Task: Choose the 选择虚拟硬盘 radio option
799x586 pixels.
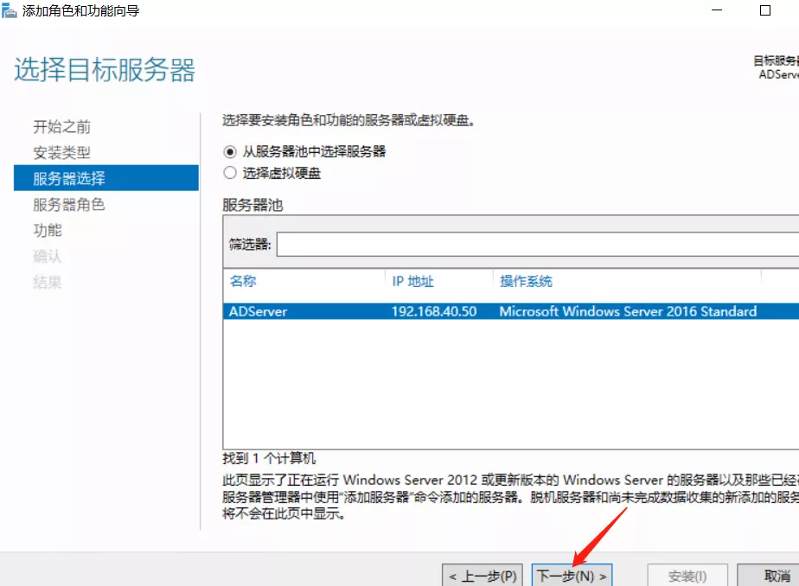Action: pos(230,173)
